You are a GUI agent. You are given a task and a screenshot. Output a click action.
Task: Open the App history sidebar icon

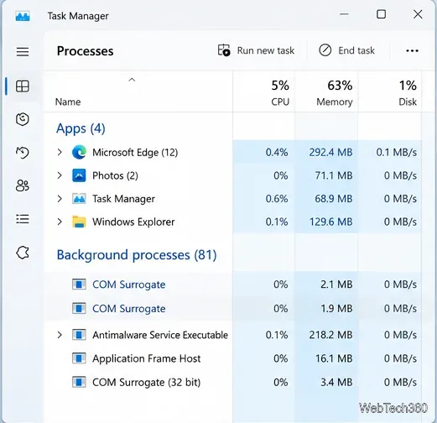(x=23, y=153)
